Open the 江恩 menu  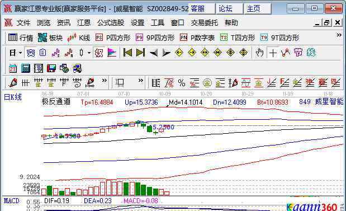point(84,23)
